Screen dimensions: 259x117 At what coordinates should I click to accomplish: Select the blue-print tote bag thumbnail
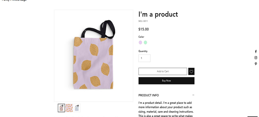coord(77,108)
